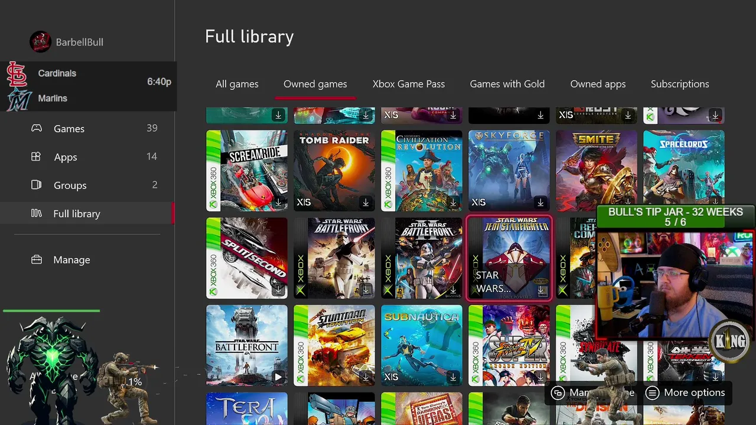Viewport: 756px width, 425px height.
Task: Open Manage in the sidebar
Action: (87, 259)
